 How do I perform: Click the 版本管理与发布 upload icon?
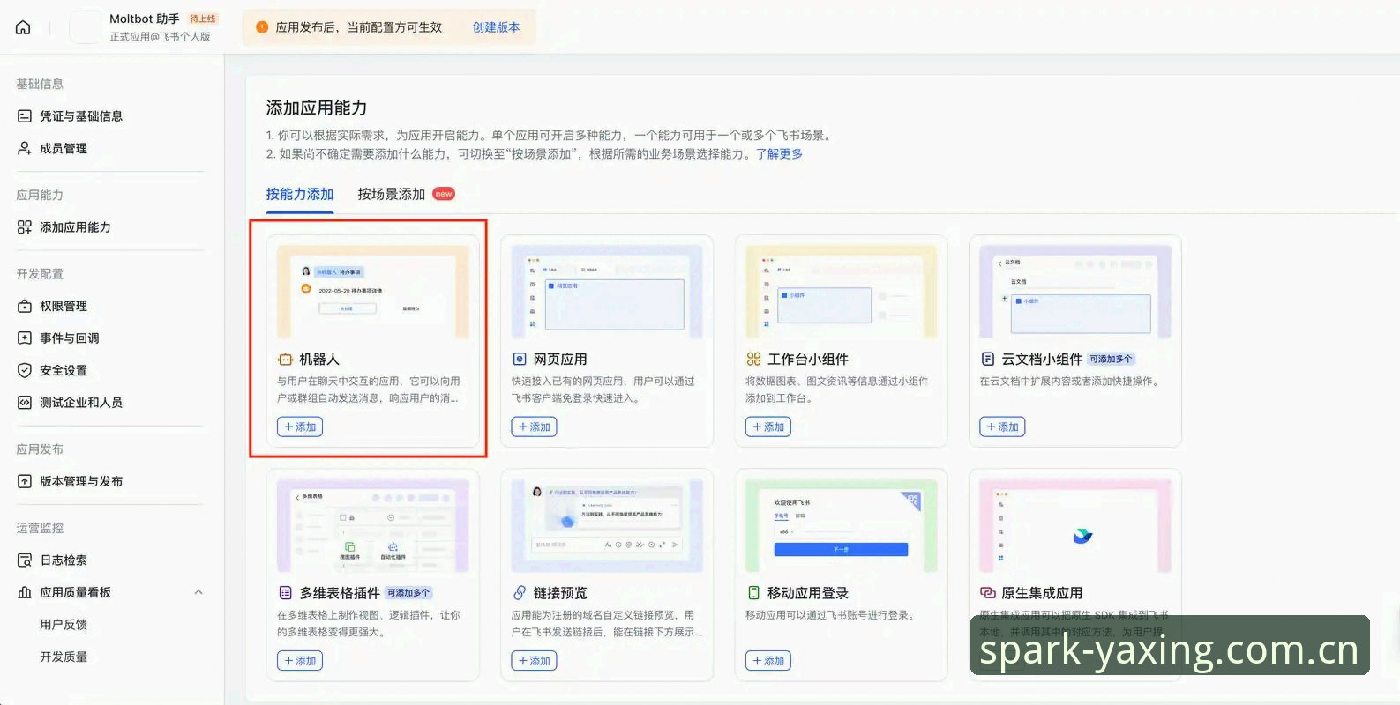(25, 481)
